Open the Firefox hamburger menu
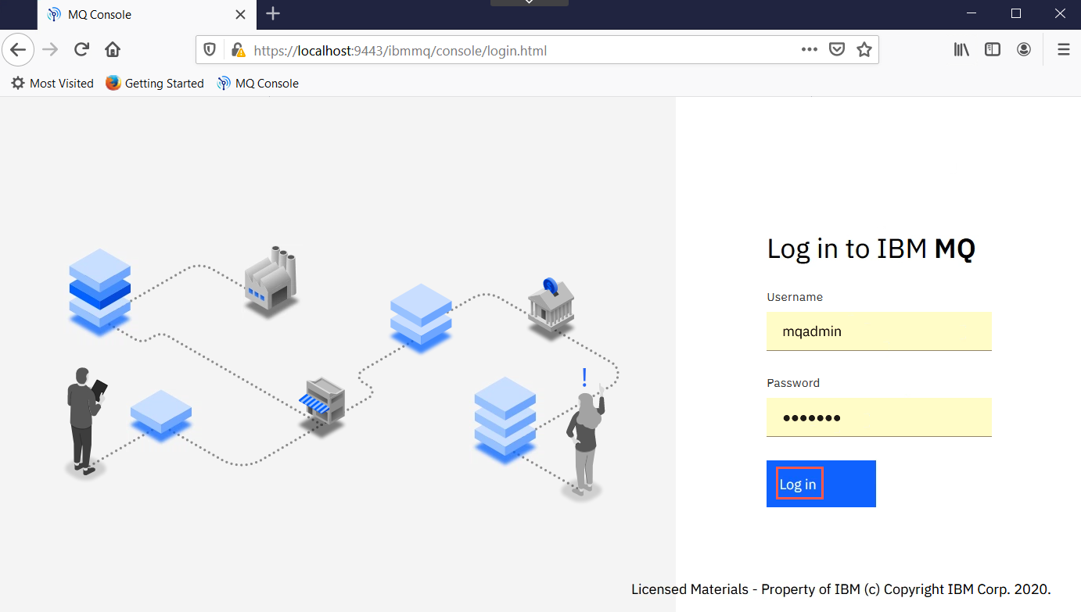This screenshot has height=612, width=1081. 1064,50
